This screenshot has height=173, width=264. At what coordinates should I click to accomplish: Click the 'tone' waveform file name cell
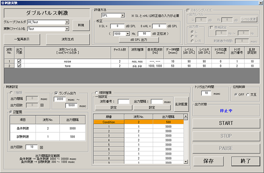(68, 66)
